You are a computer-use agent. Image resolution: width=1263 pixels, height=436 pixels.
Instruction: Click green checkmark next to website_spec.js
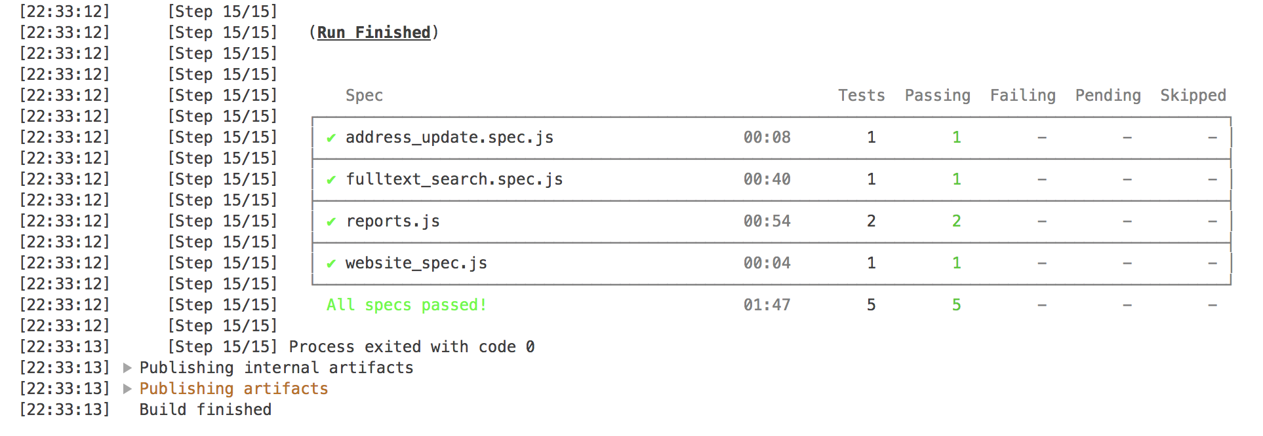331,263
